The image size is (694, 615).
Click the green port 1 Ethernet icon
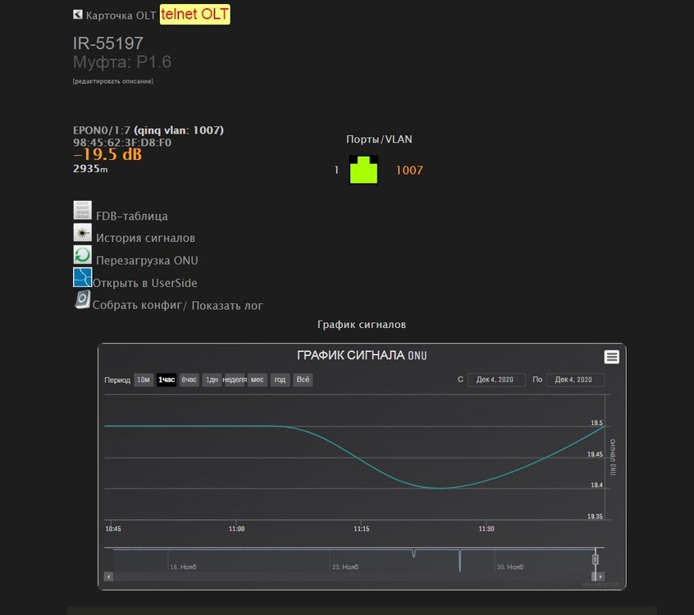tap(363, 170)
